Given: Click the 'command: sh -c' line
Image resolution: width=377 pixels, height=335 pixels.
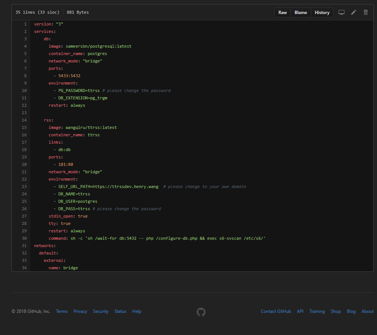Looking at the screenshot, I should tap(157, 238).
